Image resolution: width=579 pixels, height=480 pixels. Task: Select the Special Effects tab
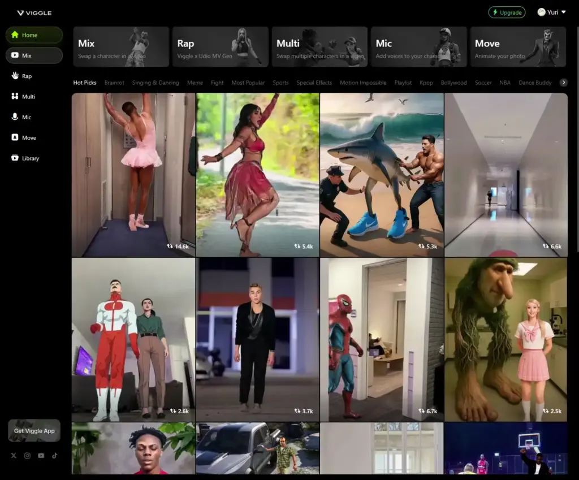tap(314, 83)
